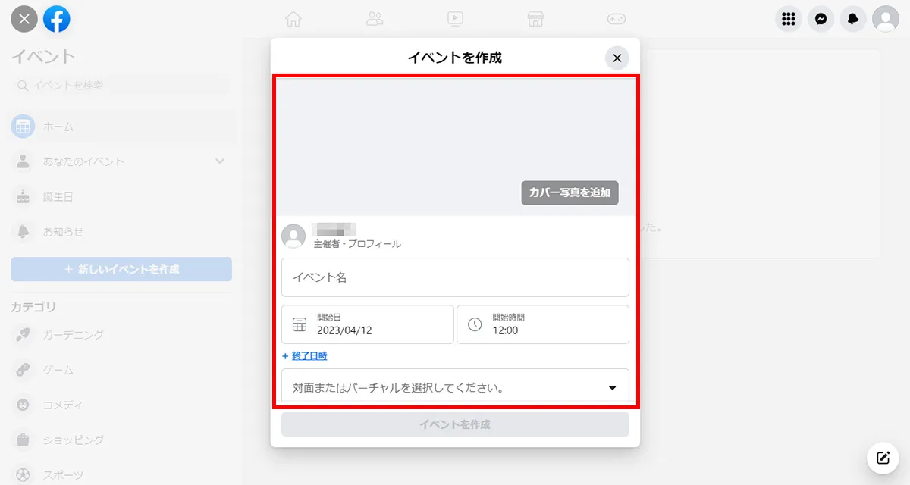
Task: Open the Watch video icon
Action: pyautogui.click(x=455, y=19)
